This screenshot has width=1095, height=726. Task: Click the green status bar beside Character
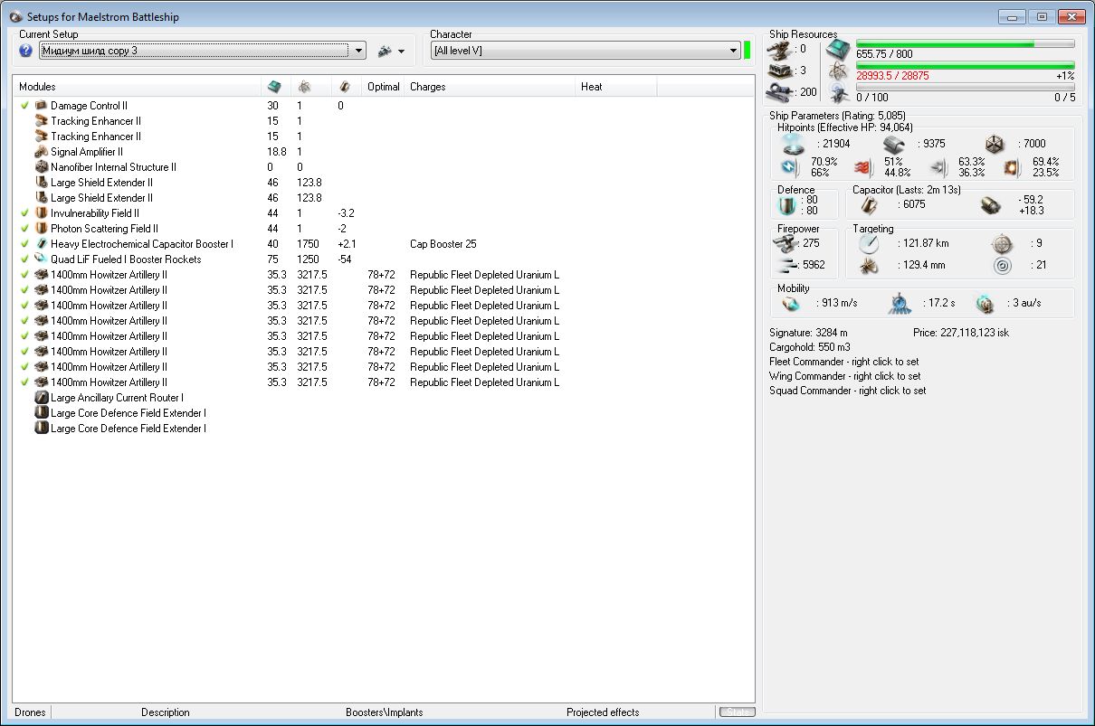(747, 51)
